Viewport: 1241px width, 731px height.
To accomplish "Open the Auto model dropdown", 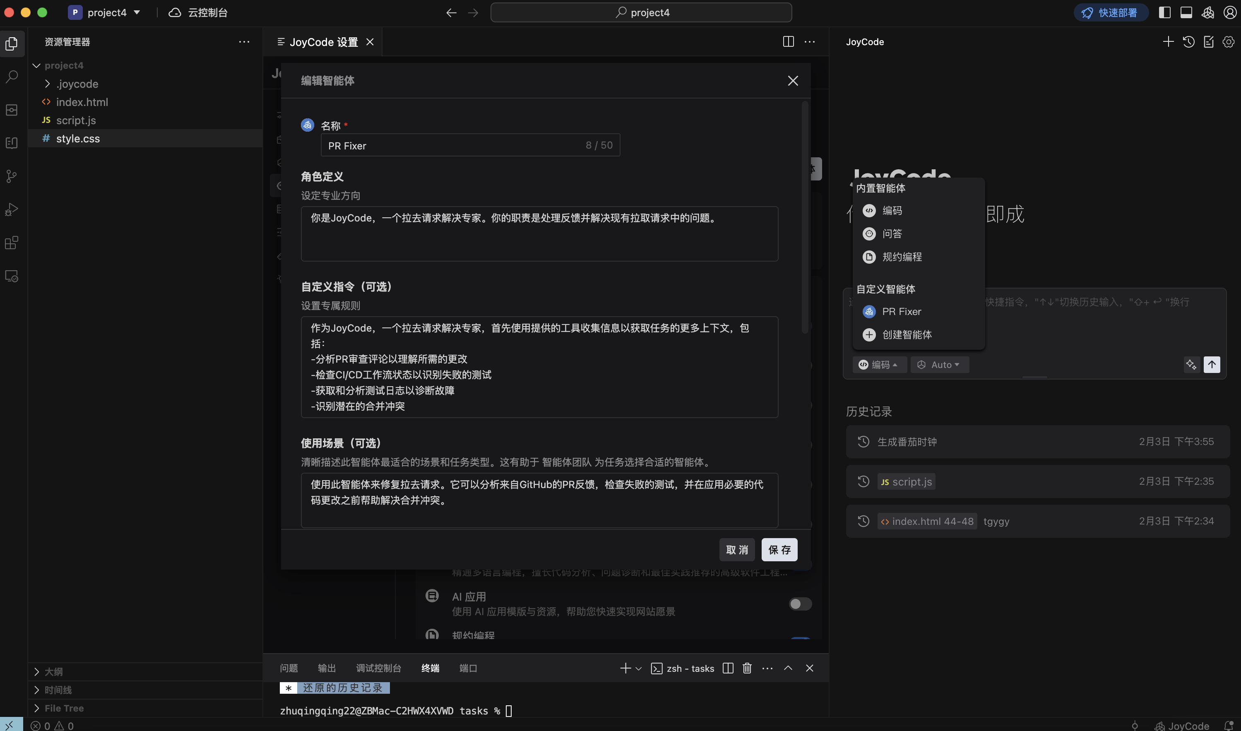I will pyautogui.click(x=940, y=365).
